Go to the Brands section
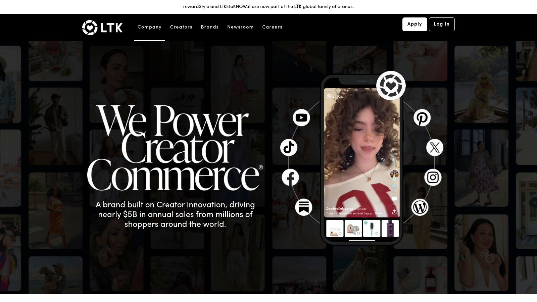This screenshot has height=302, width=537. [210, 27]
